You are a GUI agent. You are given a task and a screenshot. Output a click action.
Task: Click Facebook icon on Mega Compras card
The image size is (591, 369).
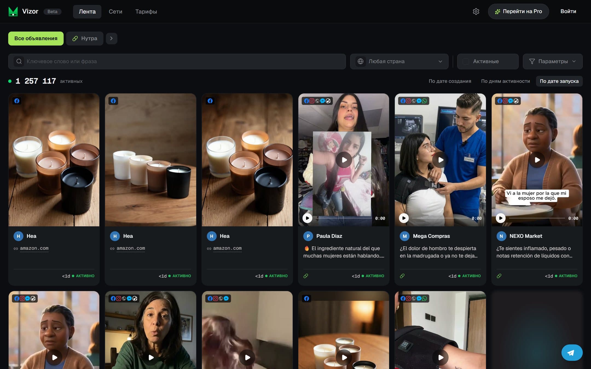tap(403, 101)
